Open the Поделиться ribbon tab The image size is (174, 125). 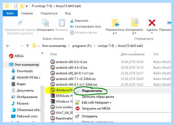pyautogui.click(x=49, y=13)
